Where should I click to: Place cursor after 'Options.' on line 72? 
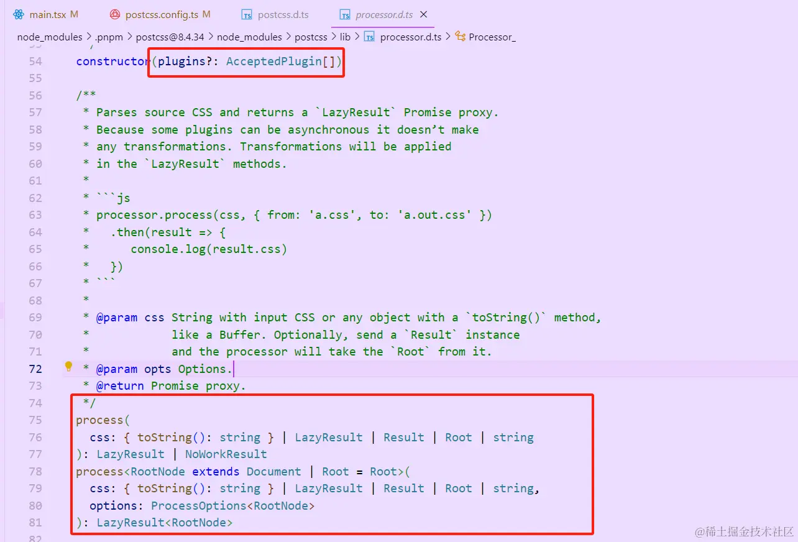(233, 369)
